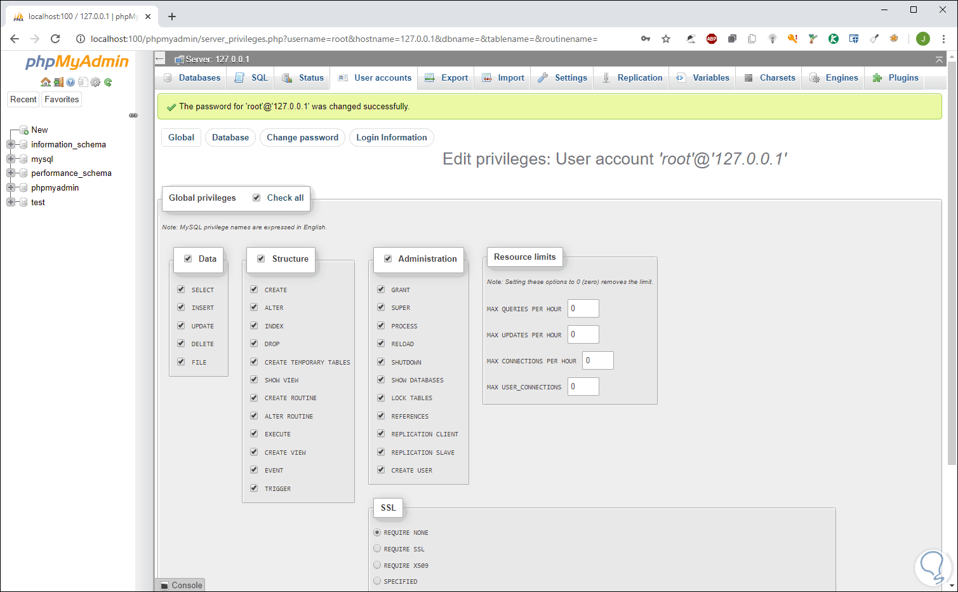The height and width of the screenshot is (592, 958).
Task: Focus the MAX QUERIES PER HOUR field
Action: (x=583, y=308)
